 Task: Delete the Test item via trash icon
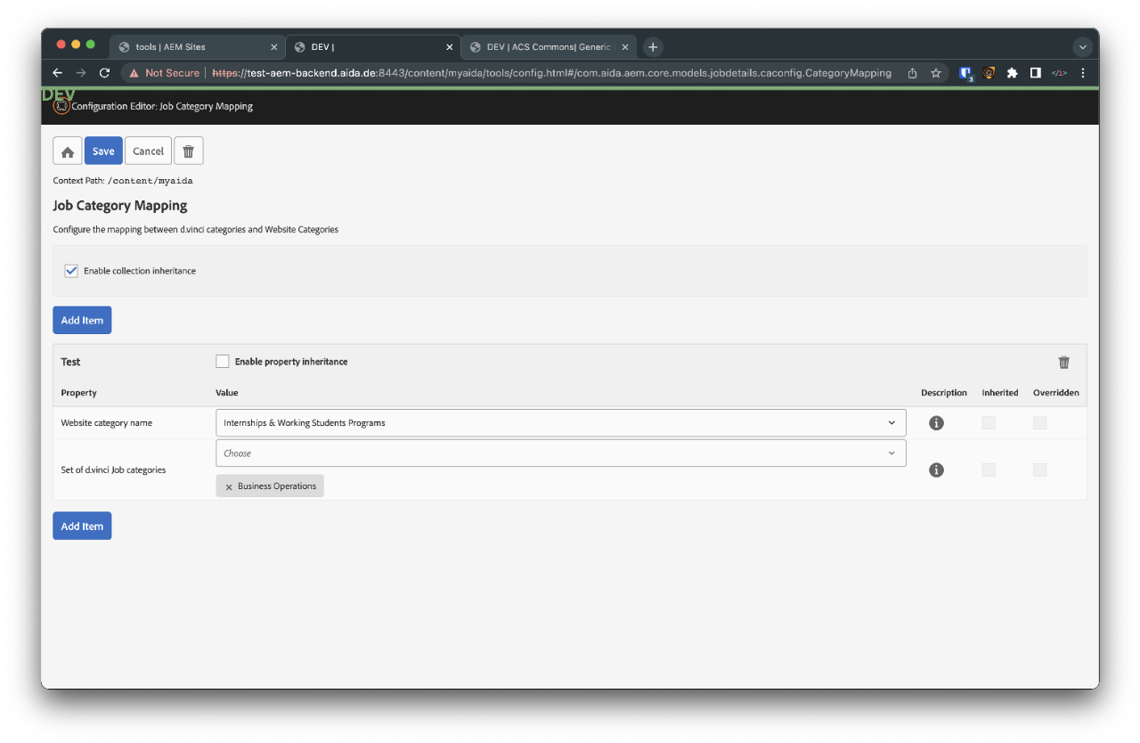click(x=1063, y=363)
